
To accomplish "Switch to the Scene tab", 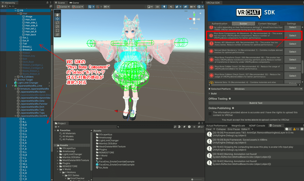I will (x=60, y=3).
